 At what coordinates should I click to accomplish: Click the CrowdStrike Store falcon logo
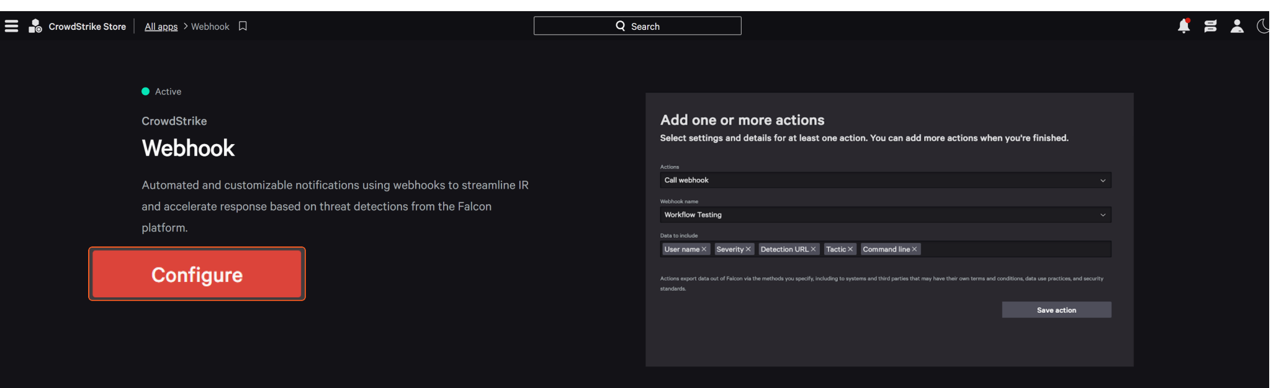(35, 26)
